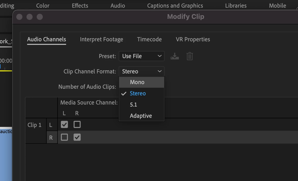Open the Mobile workspace
298x181 pixels.
277,6
